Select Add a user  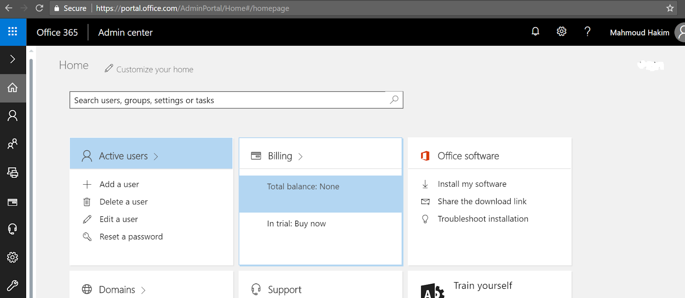coord(119,184)
